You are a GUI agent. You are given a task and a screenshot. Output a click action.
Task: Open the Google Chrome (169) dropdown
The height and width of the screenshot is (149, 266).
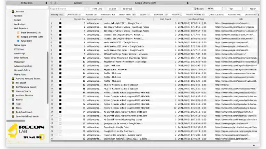[x=145, y=3]
